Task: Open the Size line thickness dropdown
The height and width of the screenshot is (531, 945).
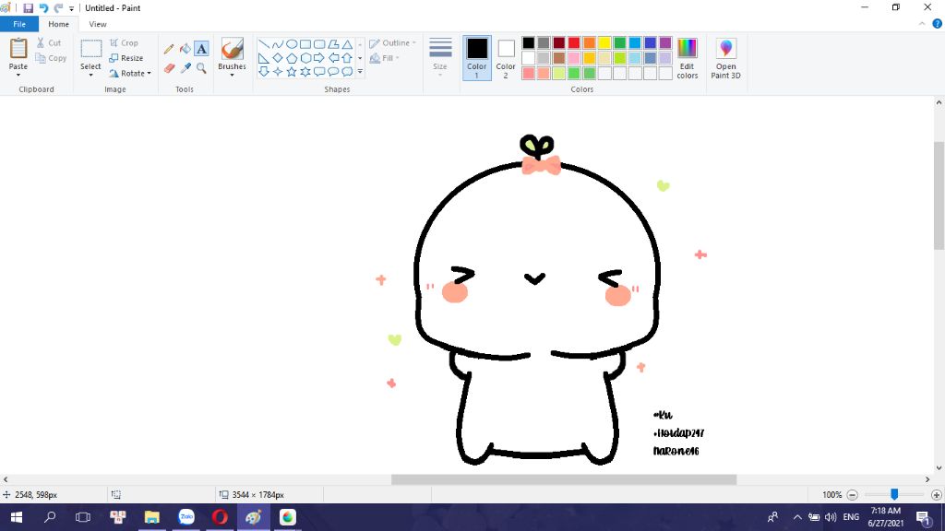Action: (440, 56)
